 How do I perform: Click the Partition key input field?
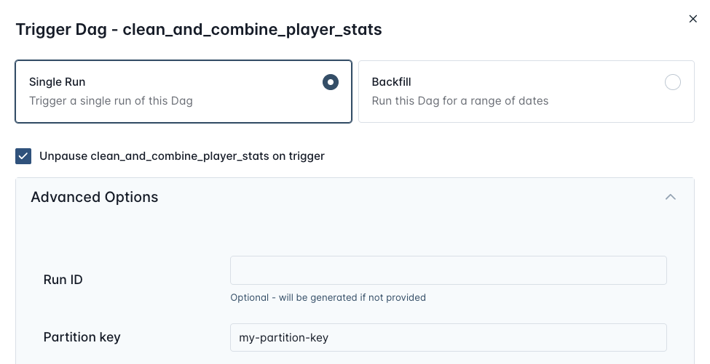click(448, 337)
